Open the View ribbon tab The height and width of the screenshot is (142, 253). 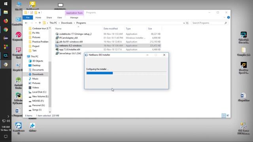59,17
